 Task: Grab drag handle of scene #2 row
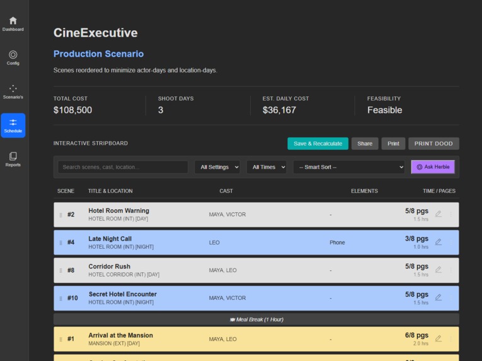click(x=60, y=215)
